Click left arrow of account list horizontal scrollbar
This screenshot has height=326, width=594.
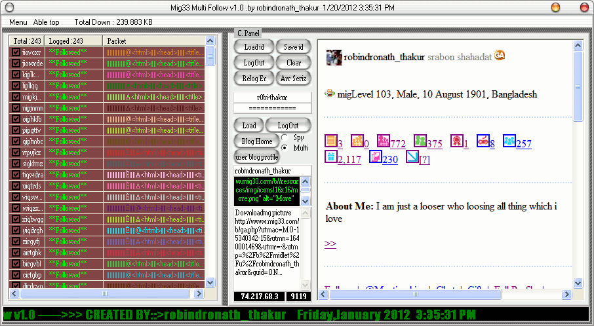tap(14, 293)
